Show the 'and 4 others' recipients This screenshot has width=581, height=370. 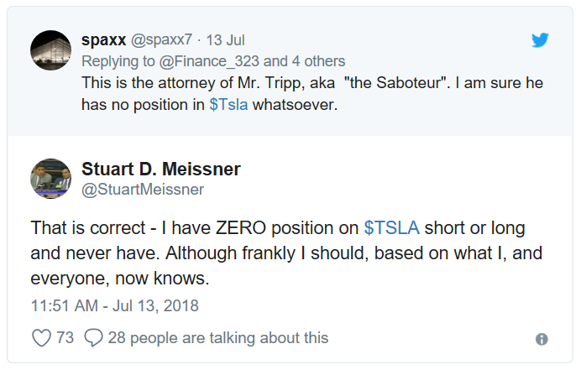[x=304, y=61]
